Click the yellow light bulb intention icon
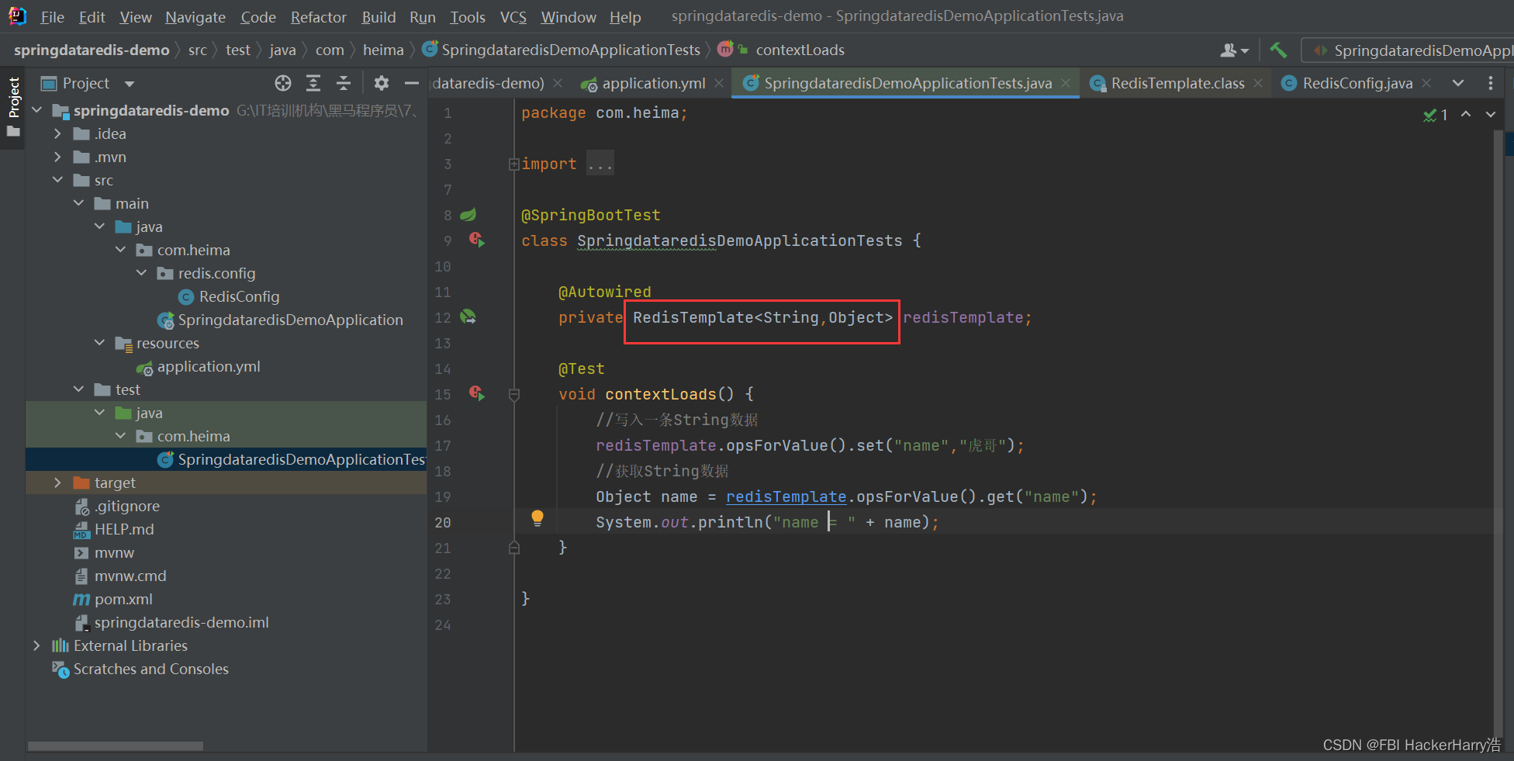The height and width of the screenshot is (761, 1514). point(537,519)
